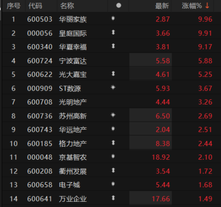Click stock code 600340
This screenshot has height=207, width=221.
tap(40, 47)
